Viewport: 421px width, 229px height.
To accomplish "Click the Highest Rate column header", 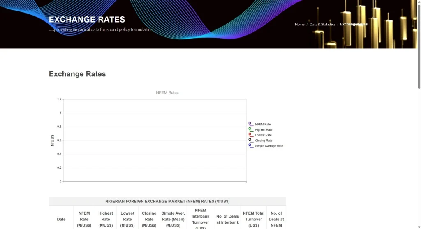I will point(106,219).
